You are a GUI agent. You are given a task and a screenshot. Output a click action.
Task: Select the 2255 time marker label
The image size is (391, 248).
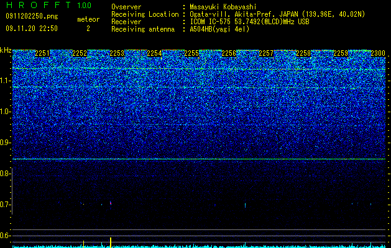click(191, 53)
